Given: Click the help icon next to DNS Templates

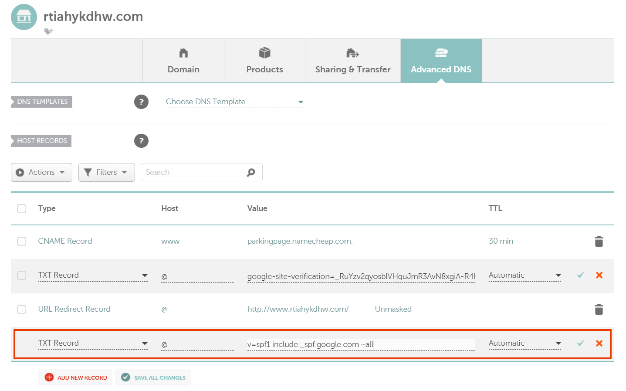Looking at the screenshot, I should (141, 102).
